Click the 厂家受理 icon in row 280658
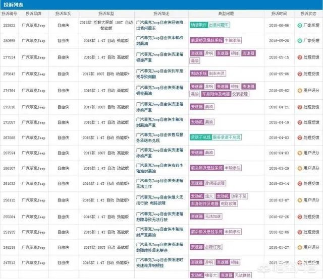 [300, 41]
